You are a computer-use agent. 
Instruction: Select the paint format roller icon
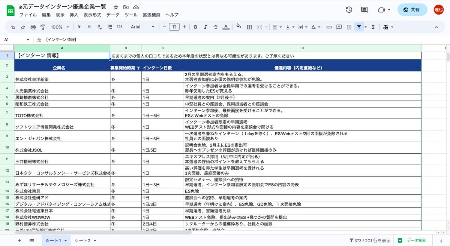tap(42, 27)
